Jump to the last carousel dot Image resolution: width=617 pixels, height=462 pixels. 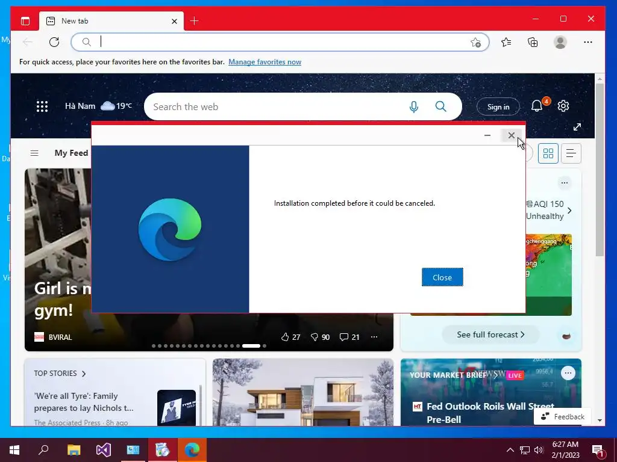pos(265,346)
